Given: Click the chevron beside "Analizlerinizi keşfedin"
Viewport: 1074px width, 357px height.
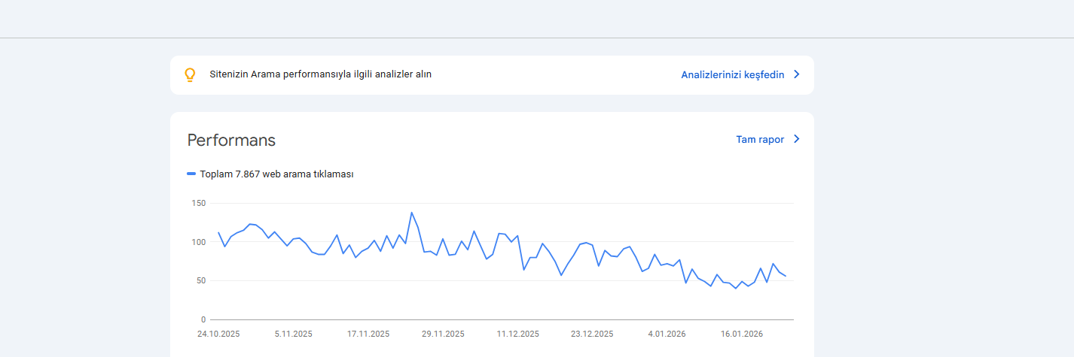Looking at the screenshot, I should pyautogui.click(x=797, y=75).
